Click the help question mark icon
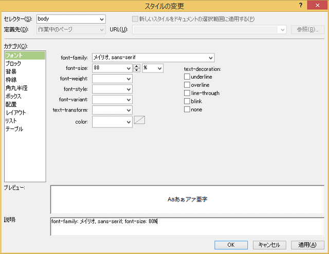Viewport: 329px width, 254px height. coord(301,5)
